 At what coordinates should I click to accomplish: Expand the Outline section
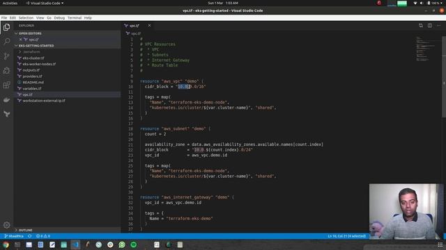tap(68, 230)
